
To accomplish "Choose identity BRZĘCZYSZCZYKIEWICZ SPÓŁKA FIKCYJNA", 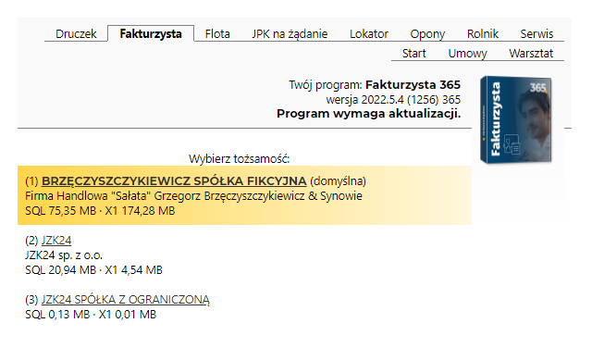I will [174, 181].
